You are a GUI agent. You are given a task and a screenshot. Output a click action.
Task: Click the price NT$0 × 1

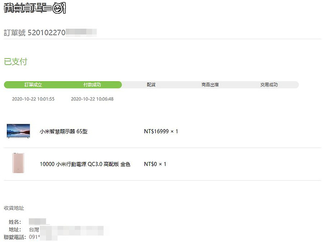pyautogui.click(x=155, y=164)
